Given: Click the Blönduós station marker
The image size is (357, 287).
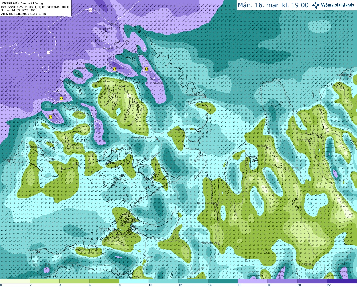Looking at the screenshot, I should [x=267, y=147].
